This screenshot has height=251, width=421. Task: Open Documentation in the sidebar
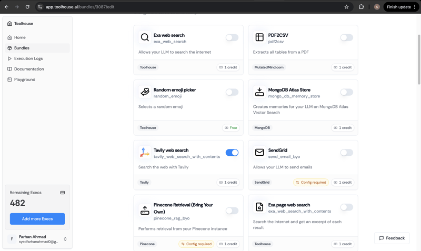(37, 69)
